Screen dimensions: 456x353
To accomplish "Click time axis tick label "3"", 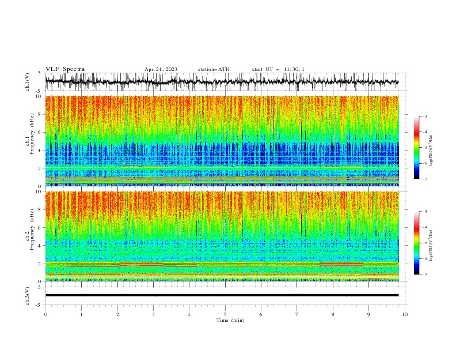I will coord(153,314).
